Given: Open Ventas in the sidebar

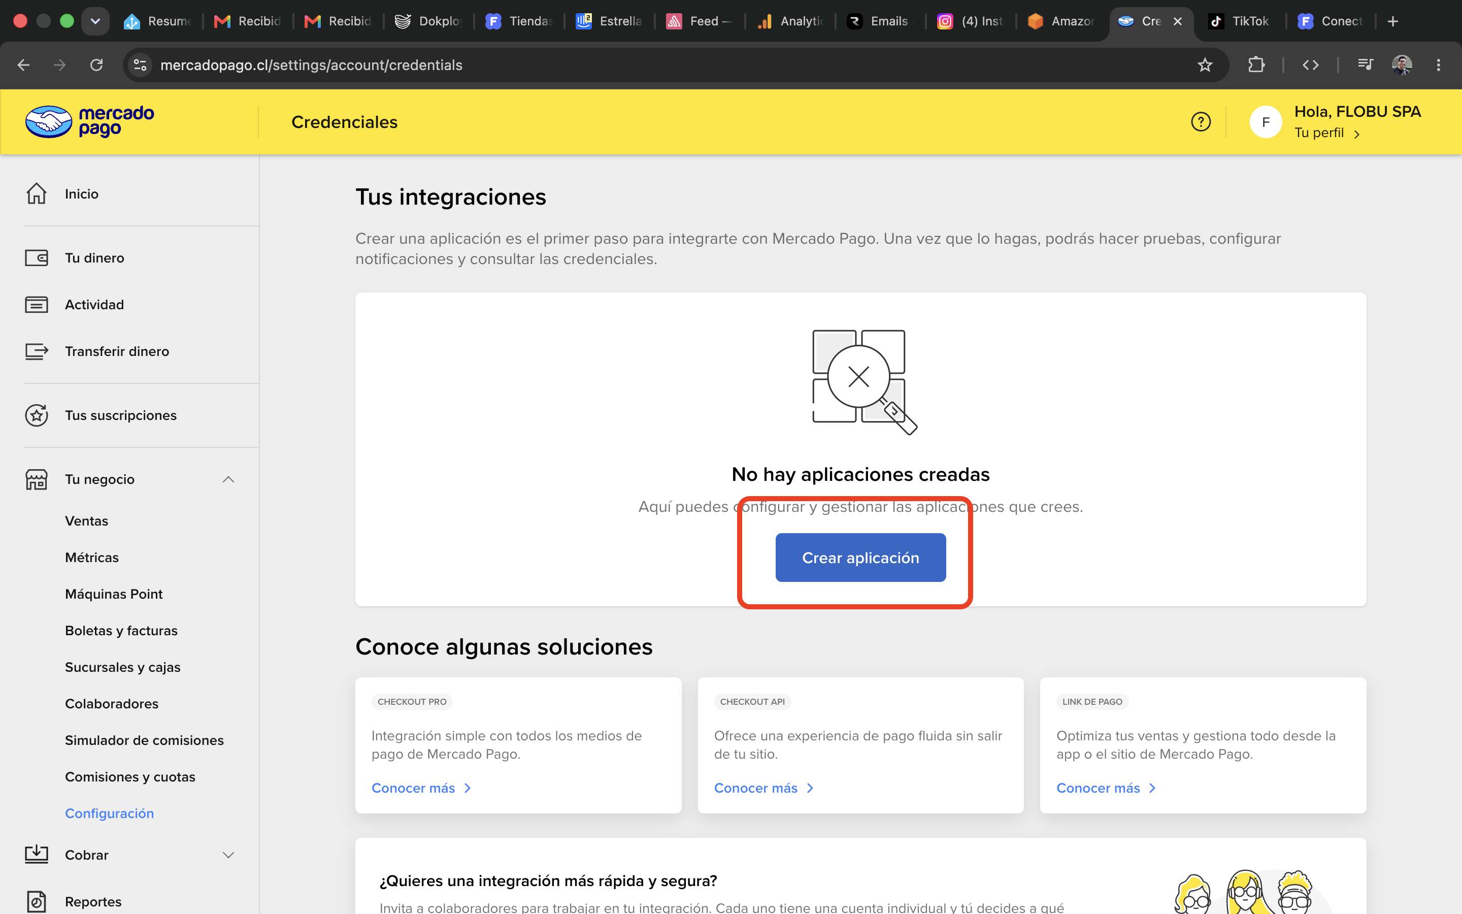Looking at the screenshot, I should click(86, 521).
